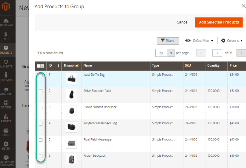Click the Cancel button
The image size is (246, 168).
coord(183,22)
